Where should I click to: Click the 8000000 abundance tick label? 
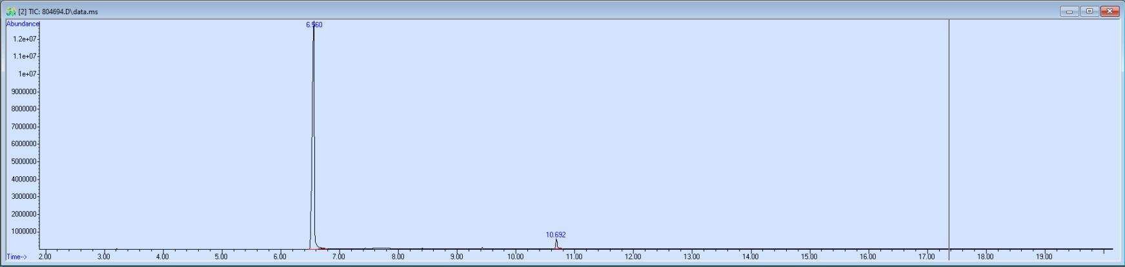click(x=24, y=109)
